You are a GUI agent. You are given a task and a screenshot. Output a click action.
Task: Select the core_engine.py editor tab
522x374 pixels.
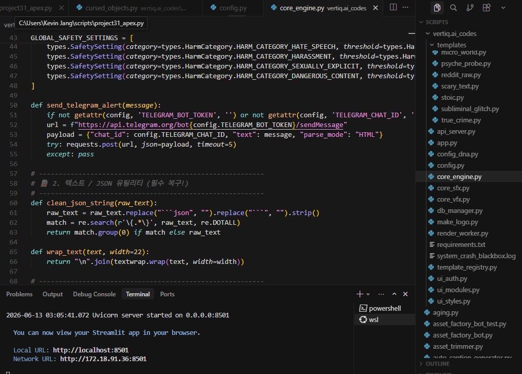[x=323, y=8]
